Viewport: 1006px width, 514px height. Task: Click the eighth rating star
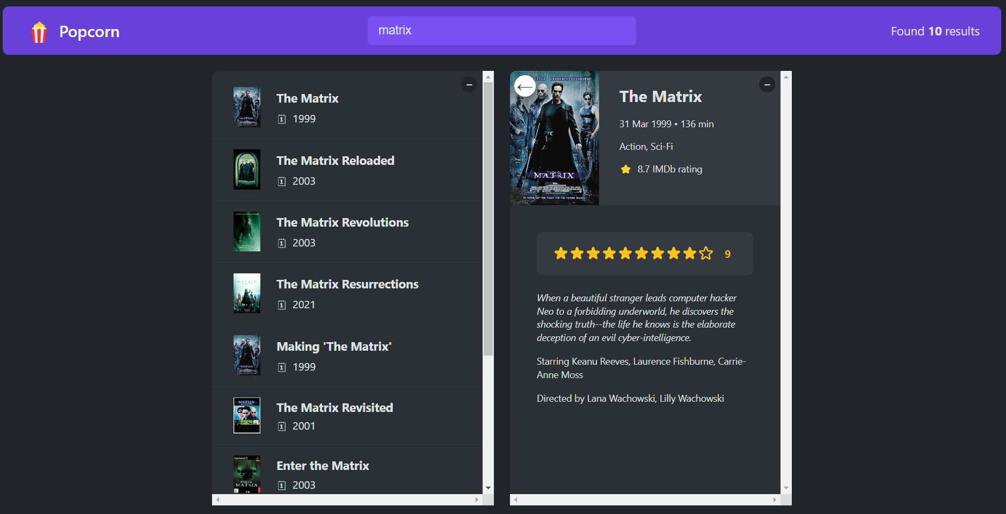tap(674, 254)
